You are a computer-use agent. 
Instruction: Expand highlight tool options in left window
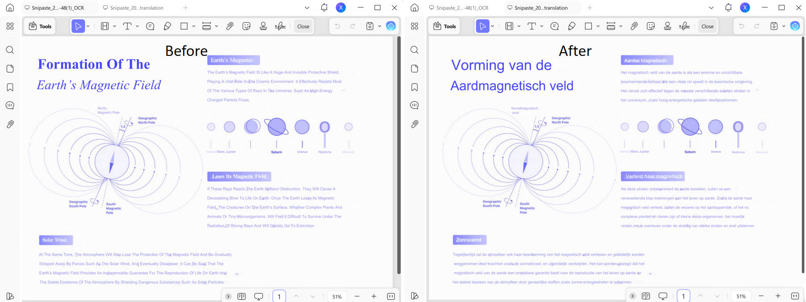[115, 26]
